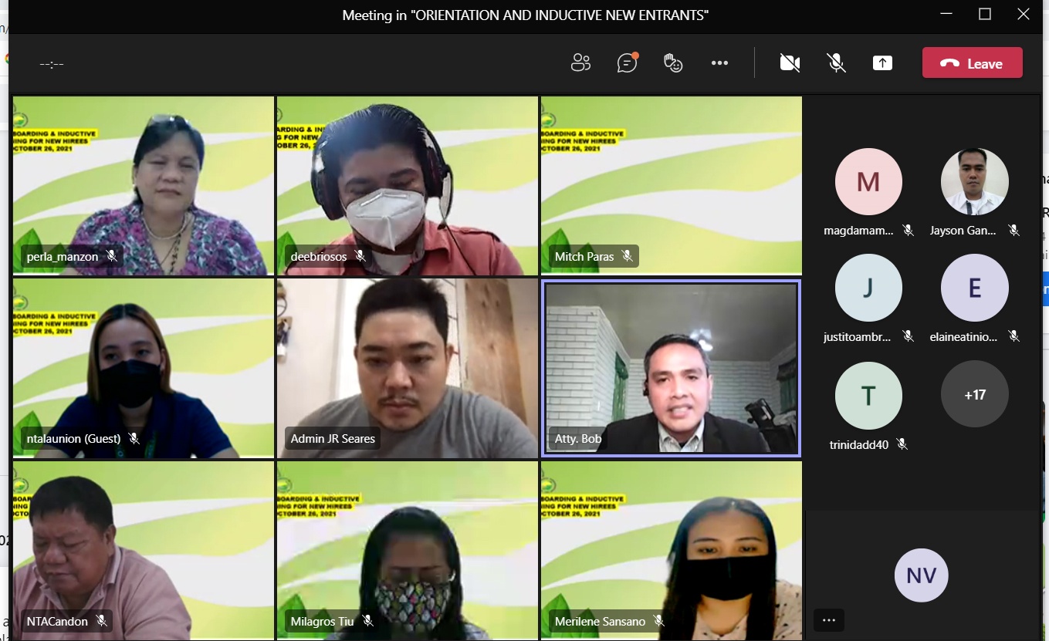Click the meeting timer display
1049x641 pixels.
52,64
